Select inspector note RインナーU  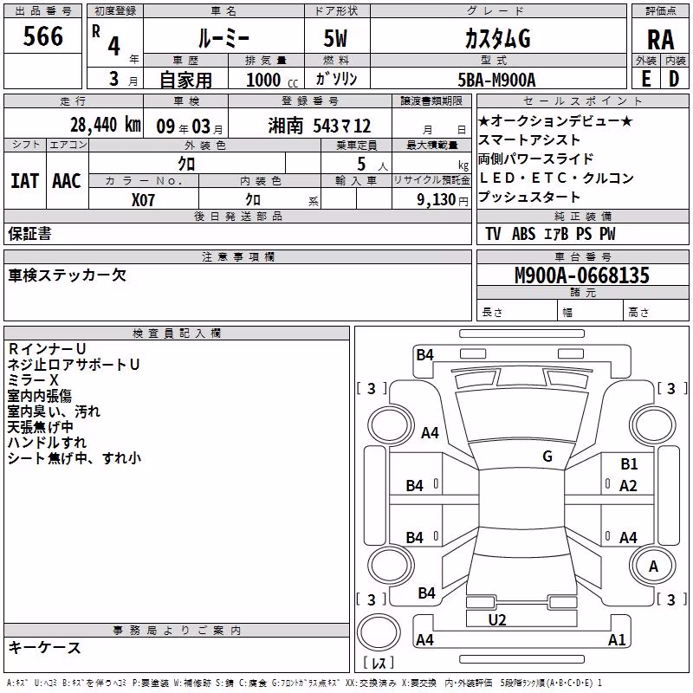47,349
